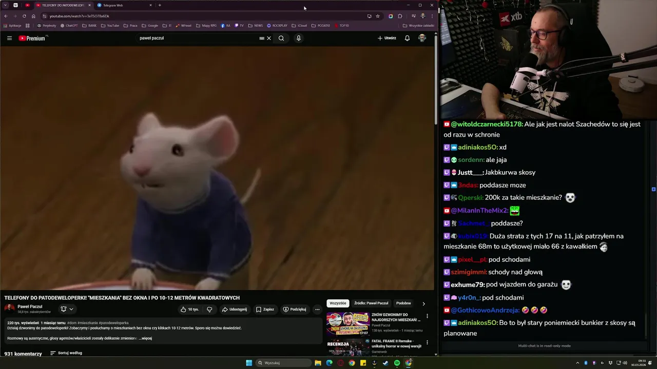The image size is (657, 369).
Task: Bookmark this page with the star icon
Action: [378, 16]
